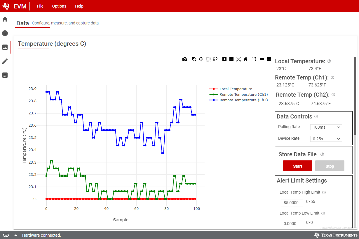Click the Local Temp High Limit field
359x239 pixels.
click(x=292, y=203)
